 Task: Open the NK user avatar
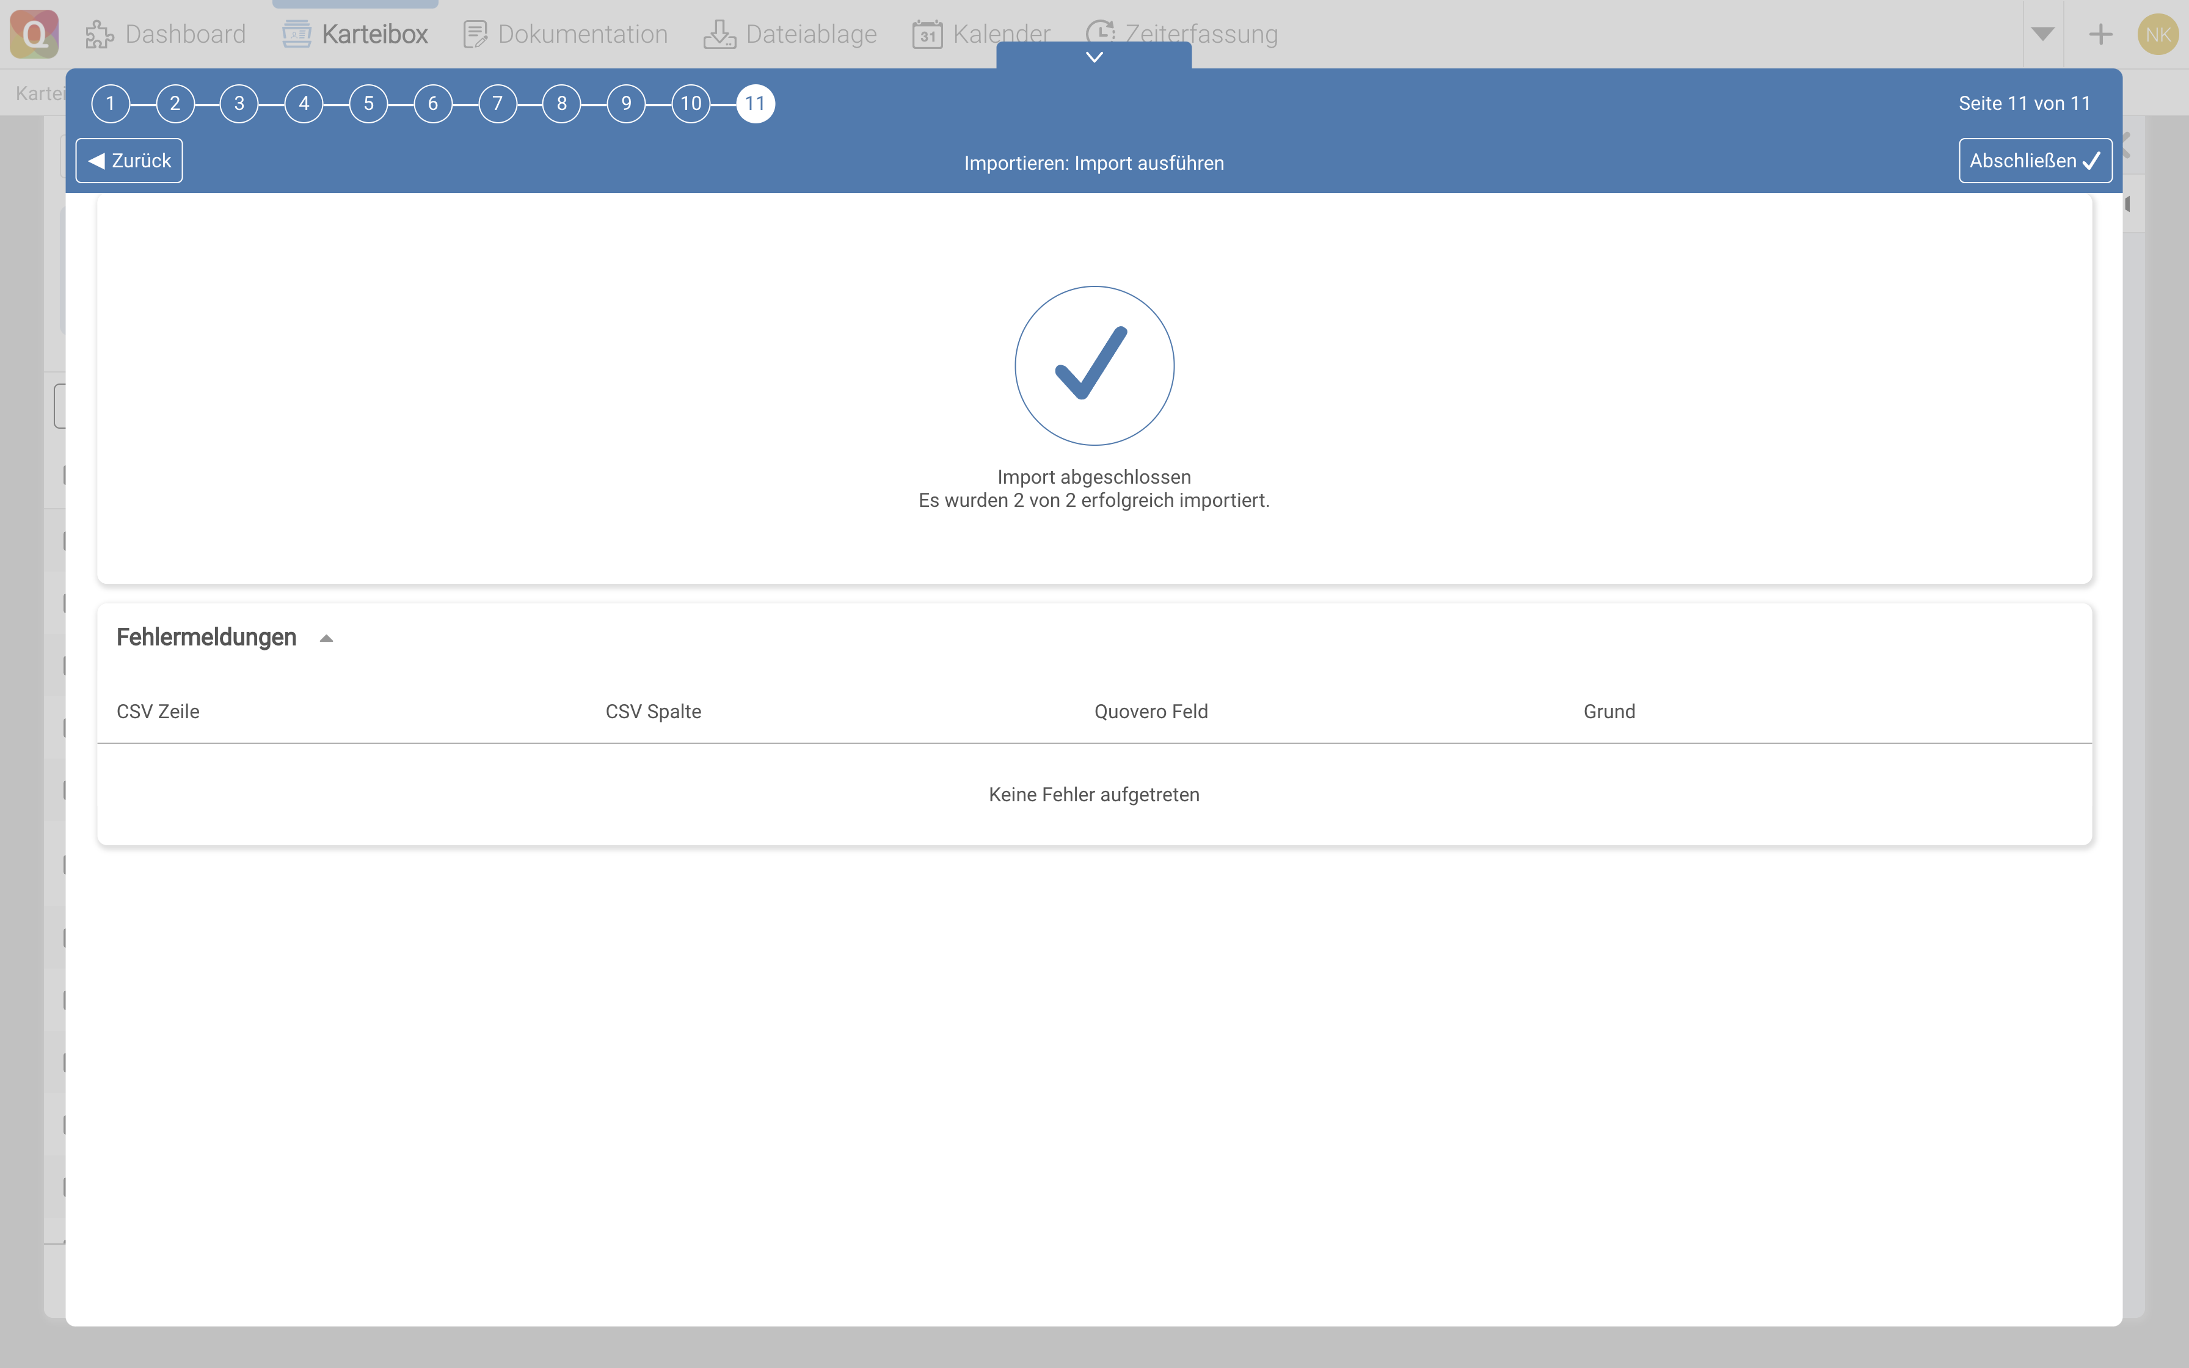2157,34
